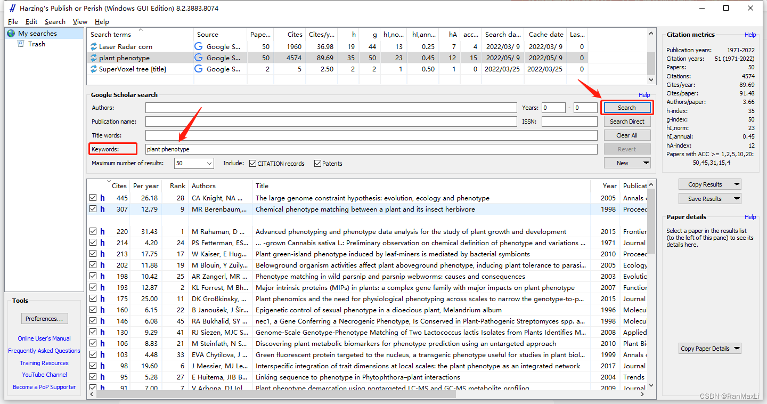This screenshot has width=767, height=404.
Task: Click h-index icon for PS Fetterman paper
Action: point(102,243)
